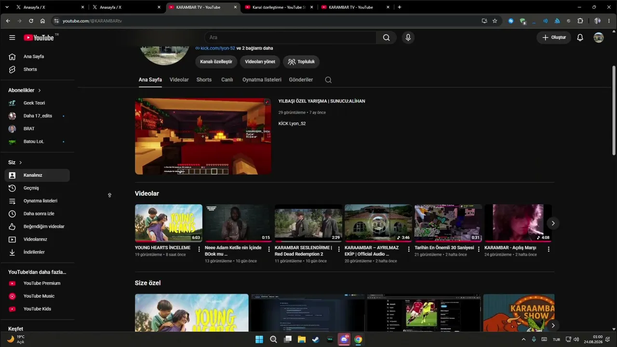The image size is (617, 347).
Task: Click the YouTube logo
Action: coord(39,38)
